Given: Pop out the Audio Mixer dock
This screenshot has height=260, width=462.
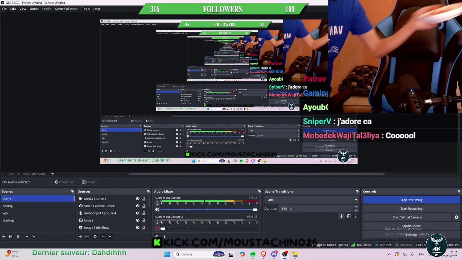Looking at the screenshot, I should click(259, 191).
